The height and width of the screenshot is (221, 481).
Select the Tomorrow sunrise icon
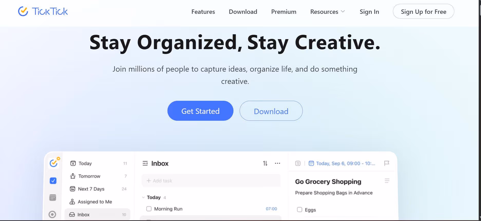(x=73, y=176)
